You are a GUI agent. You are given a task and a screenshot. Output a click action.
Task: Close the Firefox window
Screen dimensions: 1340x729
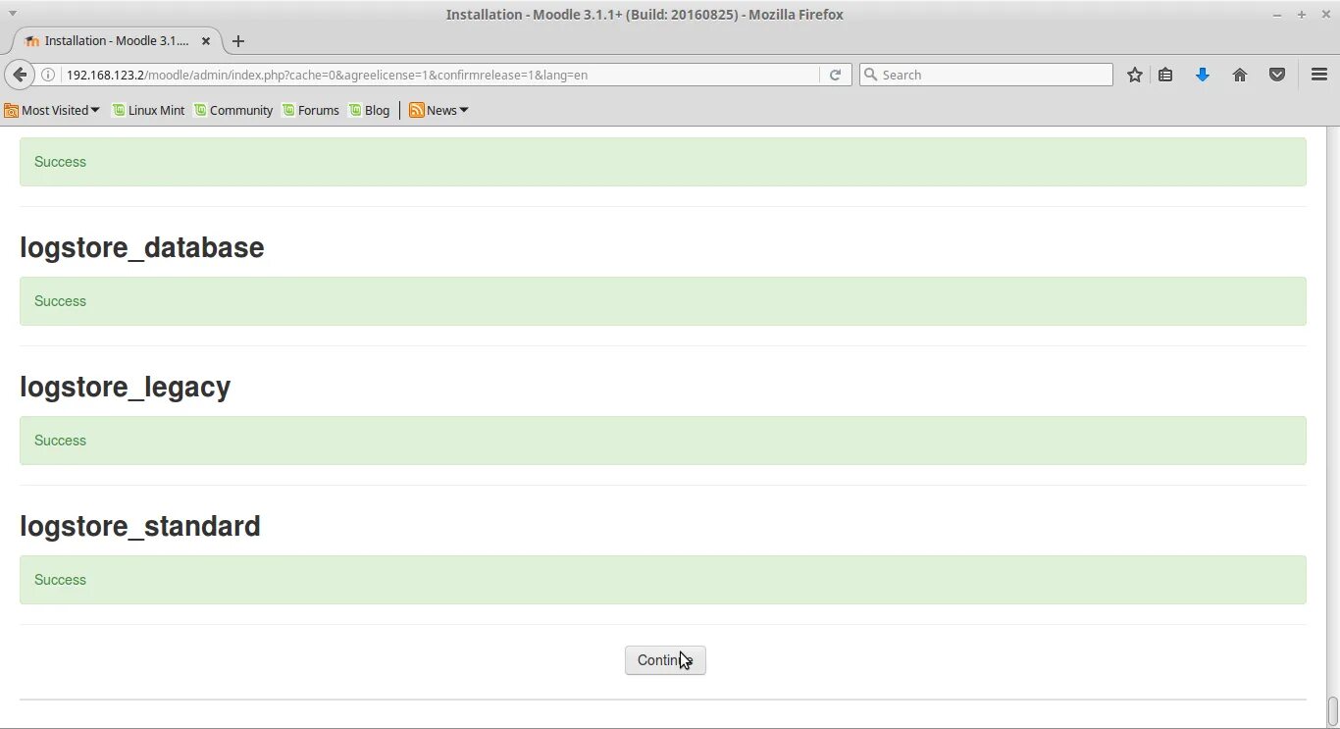click(x=1325, y=15)
